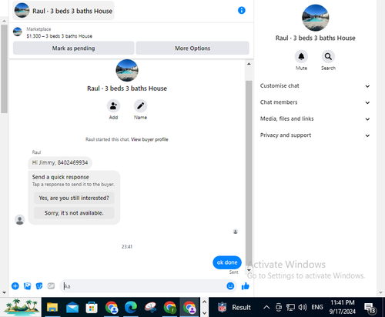
Task: Mute the conversation with the bell icon
Action: 301,56
